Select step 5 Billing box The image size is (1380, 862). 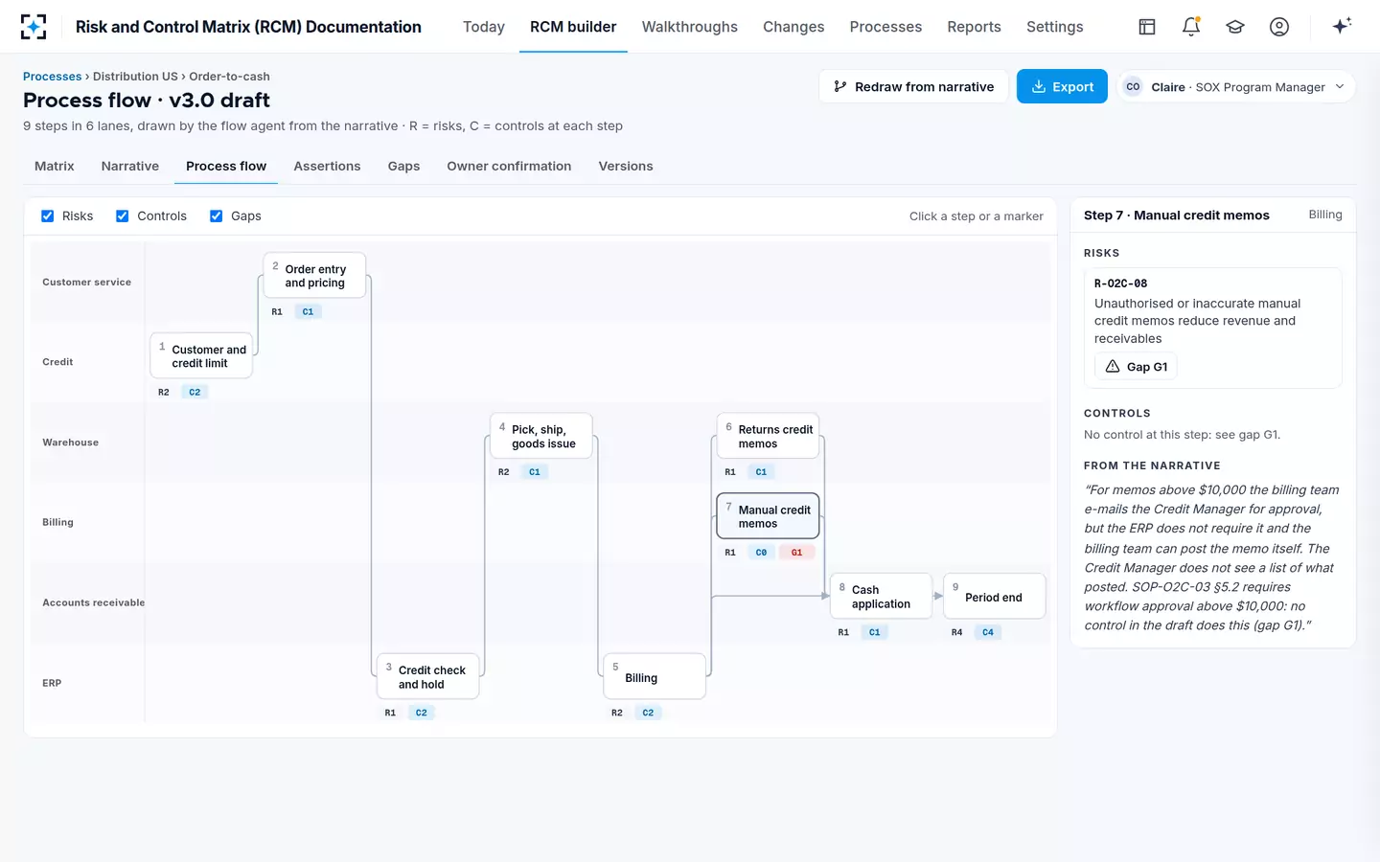click(x=655, y=676)
